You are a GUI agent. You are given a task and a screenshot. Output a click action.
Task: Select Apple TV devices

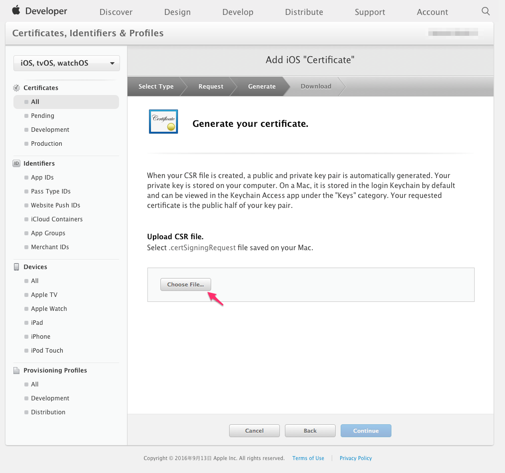click(x=44, y=295)
